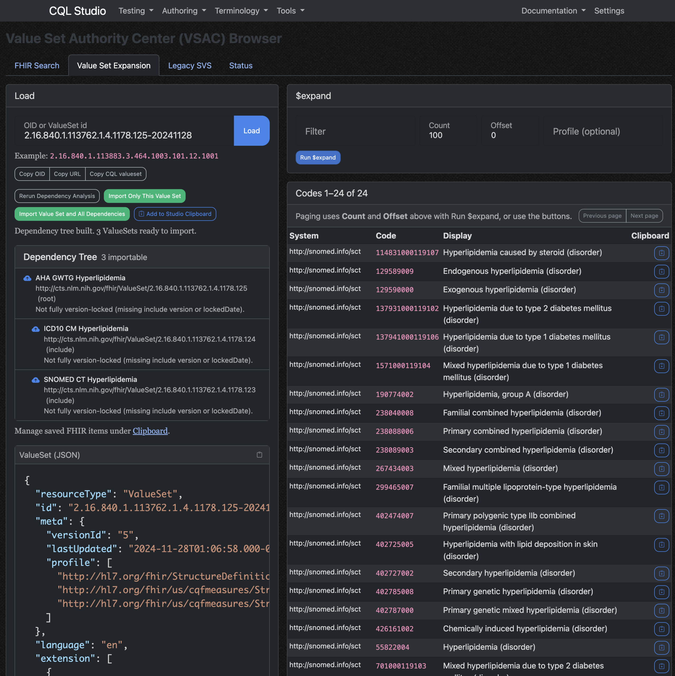Copy Hyperlipidemia caused by steroid row to clipboard
Screen dimensions: 675x676
coord(661,253)
